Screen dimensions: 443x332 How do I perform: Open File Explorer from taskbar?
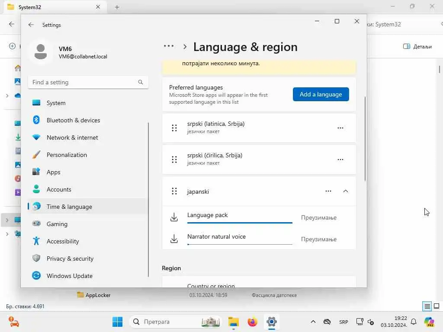(x=233, y=322)
